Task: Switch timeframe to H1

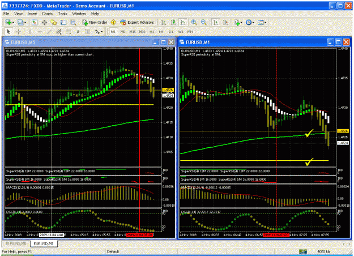Action: 152,32
